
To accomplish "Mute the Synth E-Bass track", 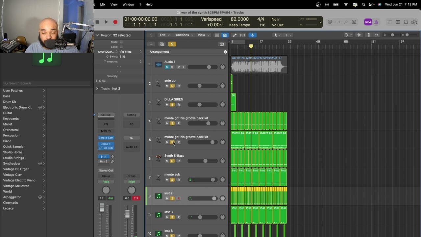I will coord(167,161).
